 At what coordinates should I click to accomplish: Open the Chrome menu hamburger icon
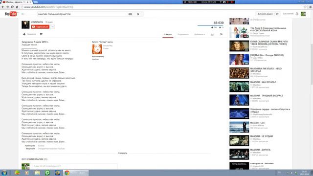[x=310, y=7]
